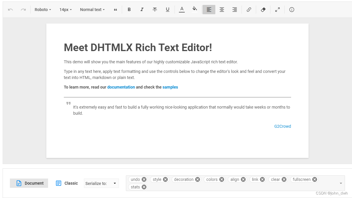Click the quote text 'It's extremely easy and fast'
Screen dimensions: 352x198
[x=182, y=110]
